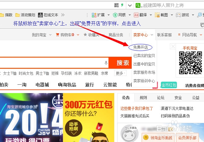Image resolution: width=204 pixels, height=142 pixels.
Task: Open the 活动策划 bookmark folder
Action: pos(25,15)
